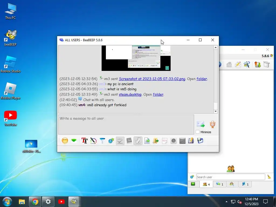Open the steam.desktop file link
This screenshot has width=276, height=207.
click(130, 94)
